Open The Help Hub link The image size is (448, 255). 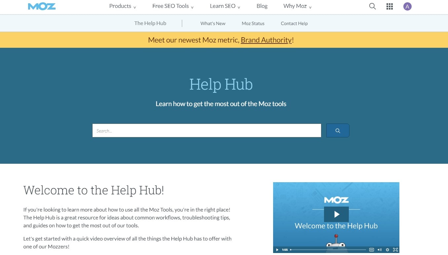150,23
